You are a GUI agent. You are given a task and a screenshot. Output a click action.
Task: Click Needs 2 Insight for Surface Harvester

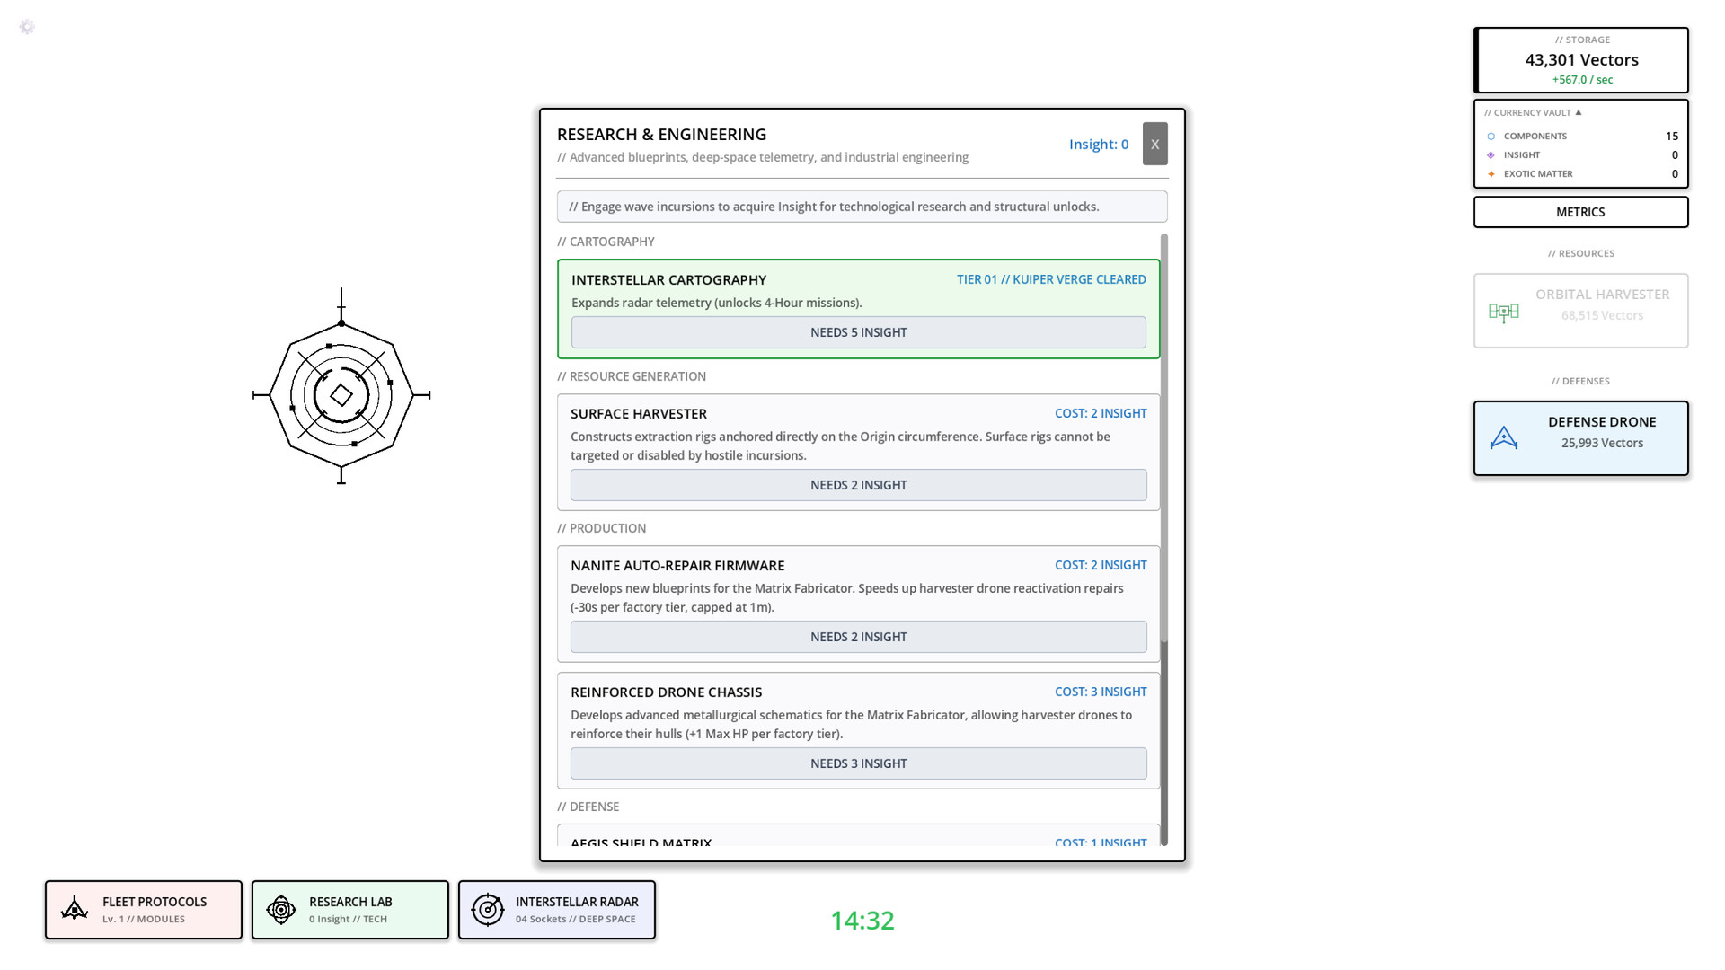[858, 485]
